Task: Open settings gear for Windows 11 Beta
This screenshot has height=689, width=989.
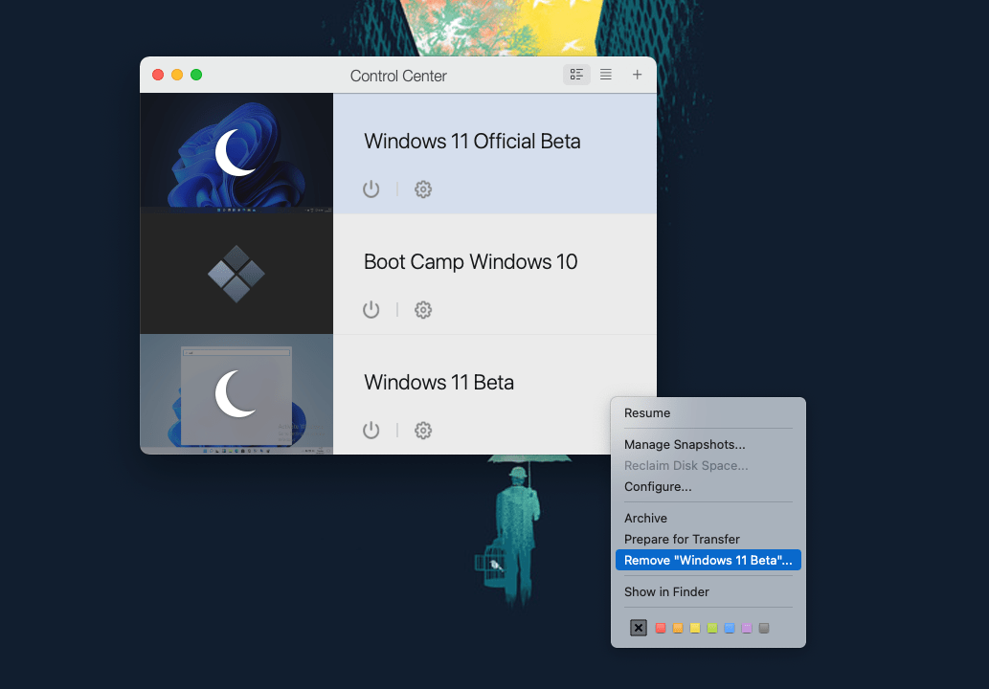Action: click(422, 430)
